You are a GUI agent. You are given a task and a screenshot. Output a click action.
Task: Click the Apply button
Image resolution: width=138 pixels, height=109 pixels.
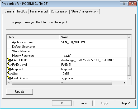pos(104,103)
